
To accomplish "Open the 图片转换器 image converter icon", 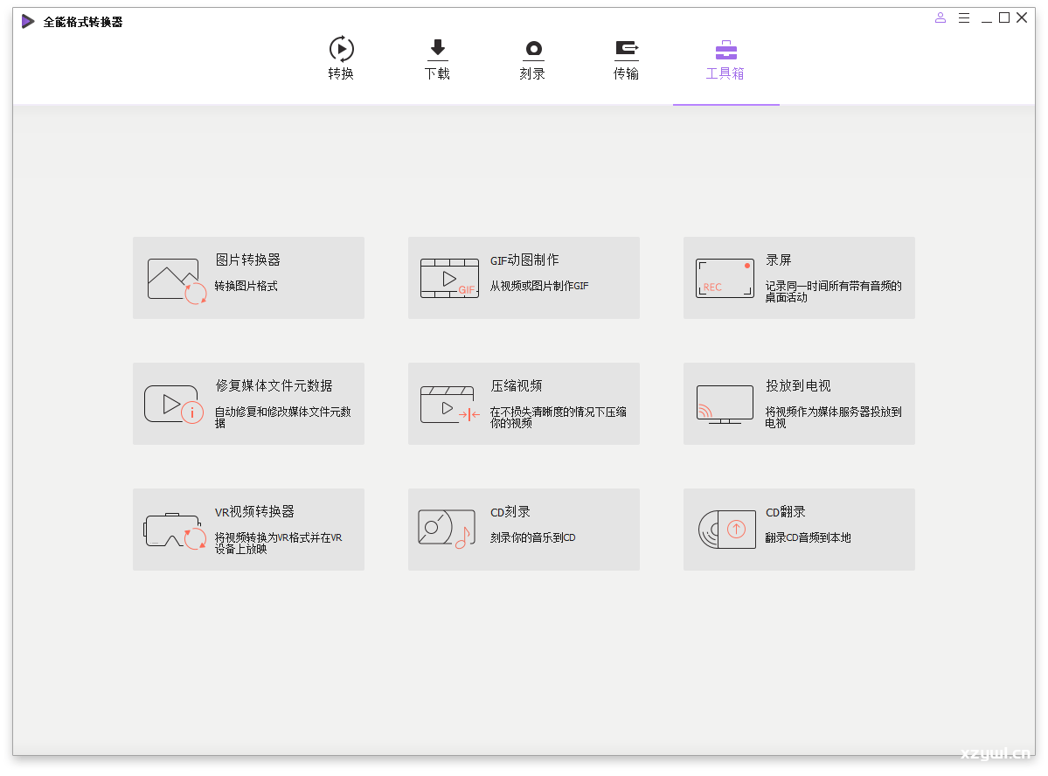I will coord(177,280).
